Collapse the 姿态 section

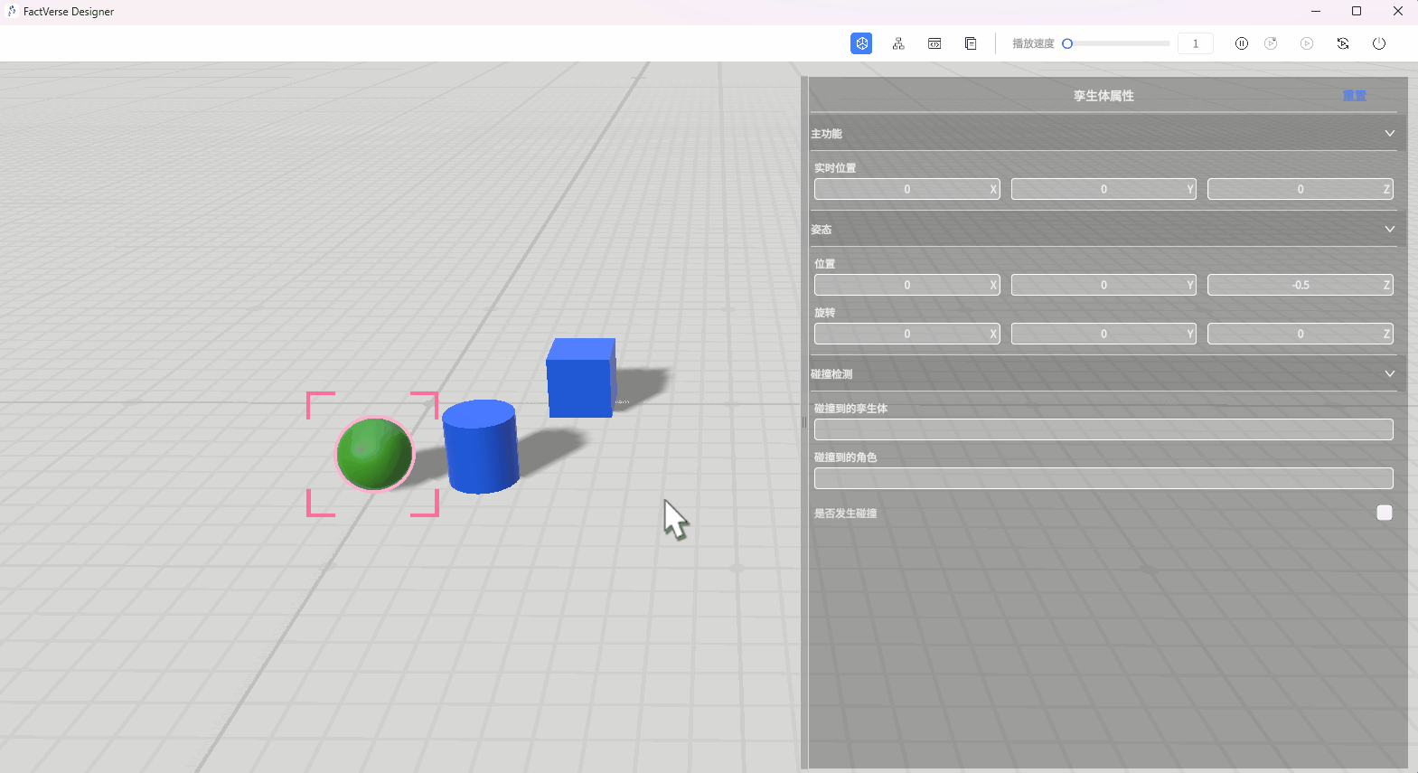pyautogui.click(x=1389, y=230)
